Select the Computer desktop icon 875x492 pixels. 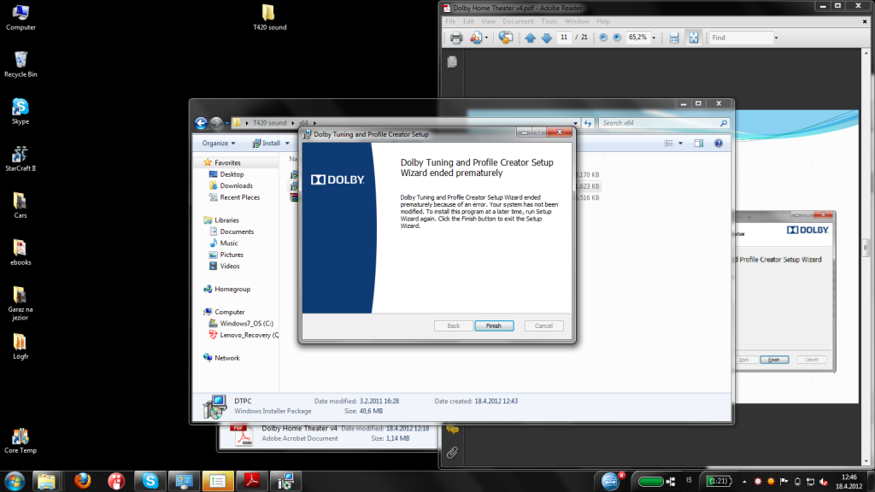[x=21, y=18]
